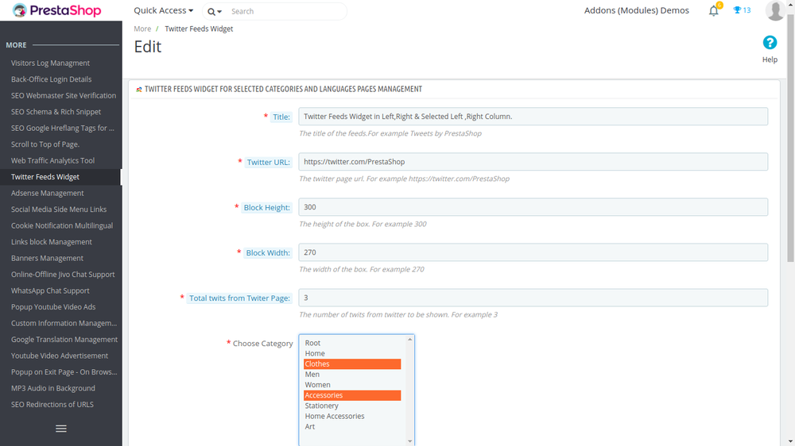
Task: Open the user profile avatar
Action: (x=774, y=10)
